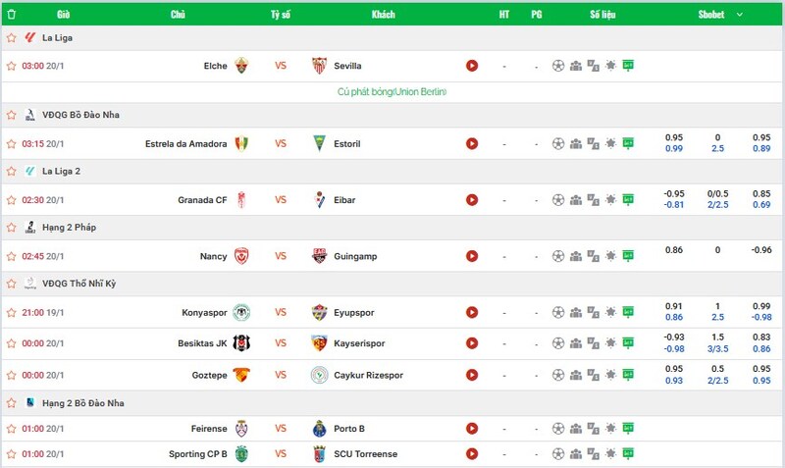Play the Elche vs Sevilla live stream

tap(472, 66)
